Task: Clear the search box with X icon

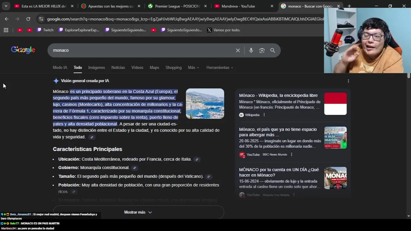Action: (238, 50)
